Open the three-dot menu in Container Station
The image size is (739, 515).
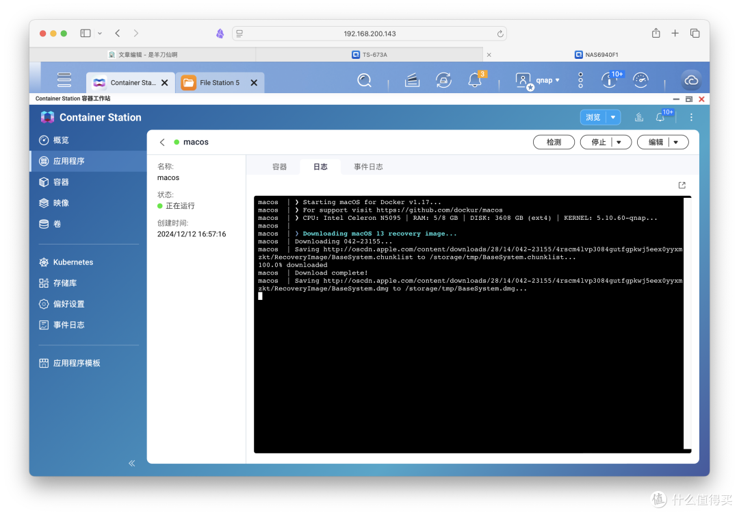[x=691, y=116]
